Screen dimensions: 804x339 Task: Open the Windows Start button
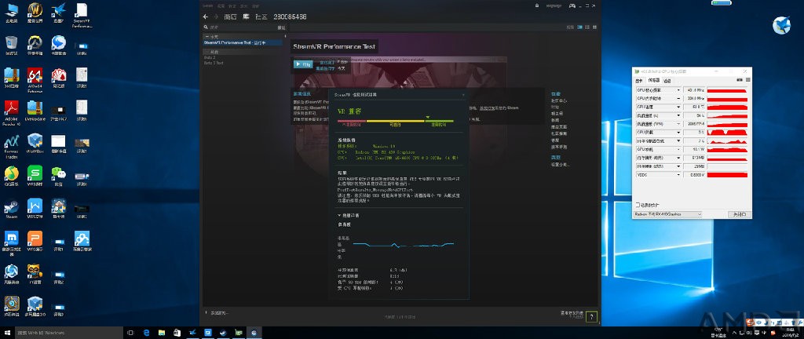(6, 333)
